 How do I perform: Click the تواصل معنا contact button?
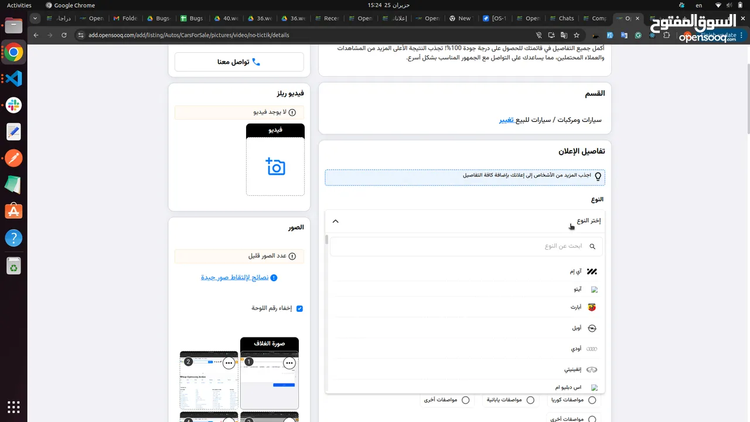point(239,62)
